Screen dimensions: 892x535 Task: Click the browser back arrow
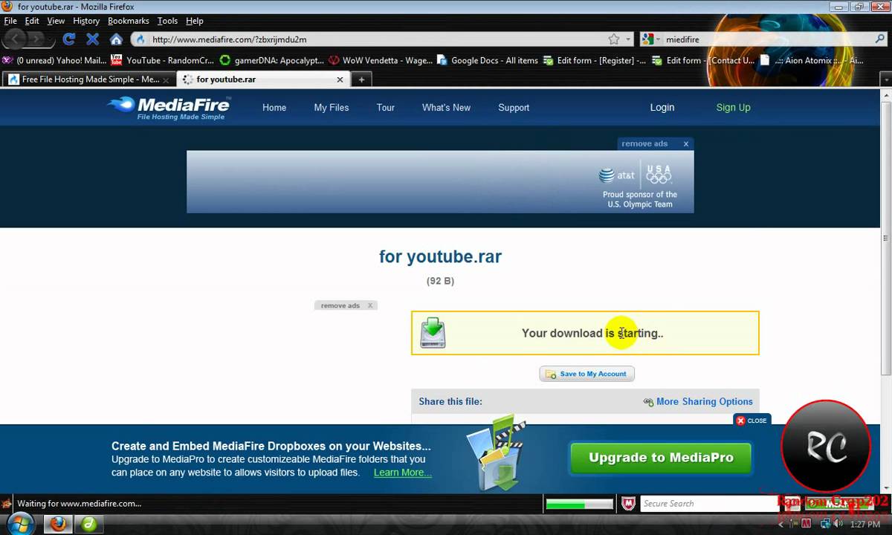coord(16,39)
